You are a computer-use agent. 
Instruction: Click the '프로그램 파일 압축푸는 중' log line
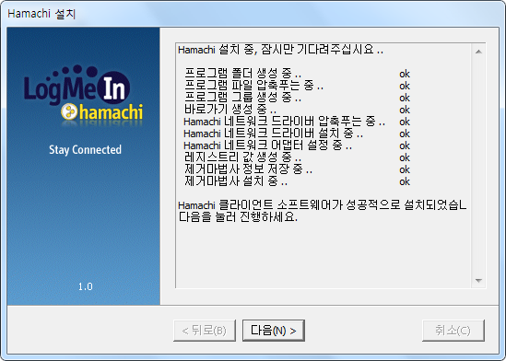click(x=253, y=86)
